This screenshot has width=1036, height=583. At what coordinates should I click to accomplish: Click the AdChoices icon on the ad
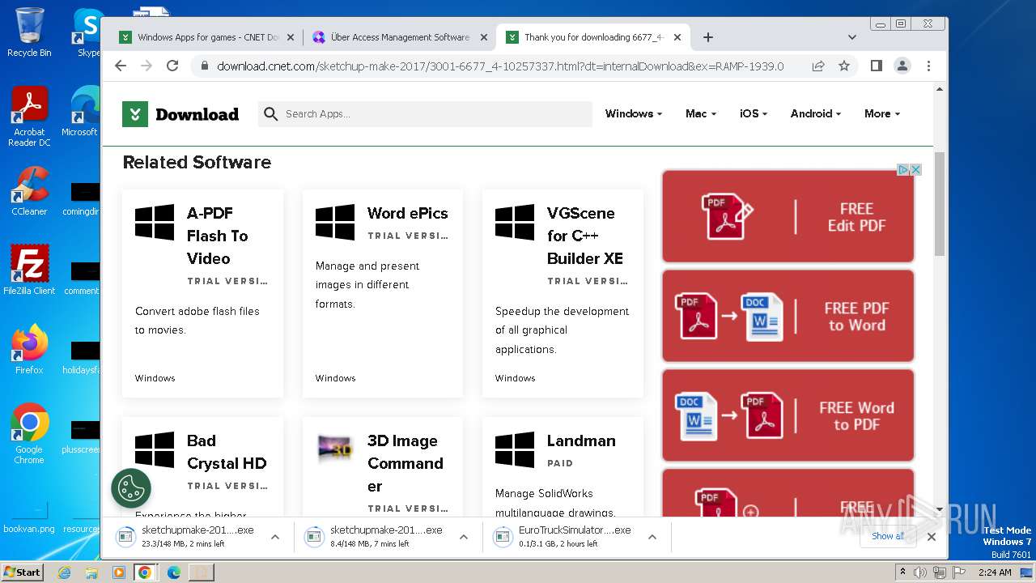(903, 169)
